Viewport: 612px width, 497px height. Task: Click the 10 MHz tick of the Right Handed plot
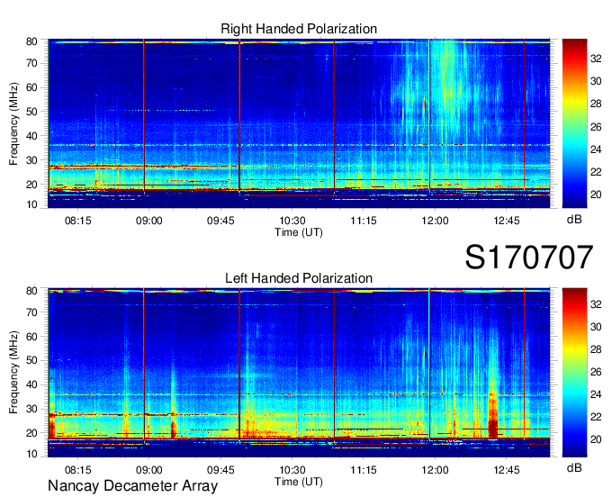pyautogui.click(x=31, y=204)
